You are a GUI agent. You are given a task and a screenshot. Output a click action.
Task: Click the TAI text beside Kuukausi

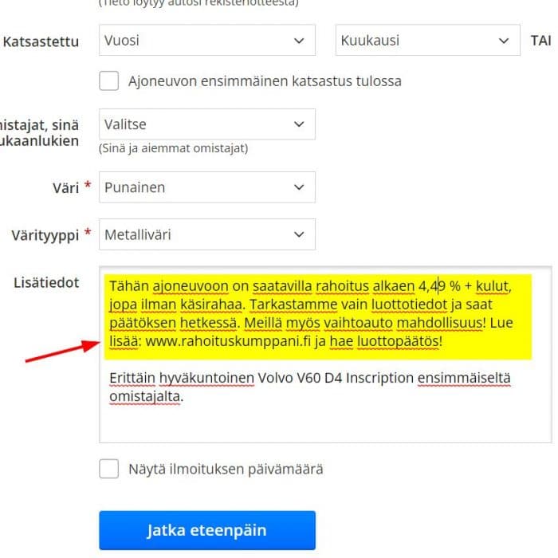click(540, 41)
